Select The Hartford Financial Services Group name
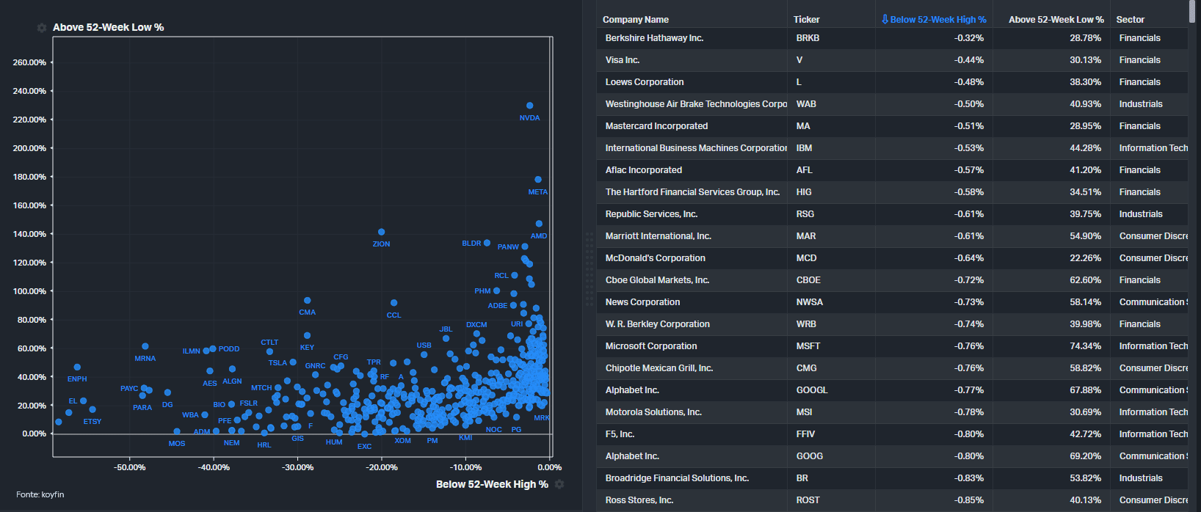 (x=692, y=192)
